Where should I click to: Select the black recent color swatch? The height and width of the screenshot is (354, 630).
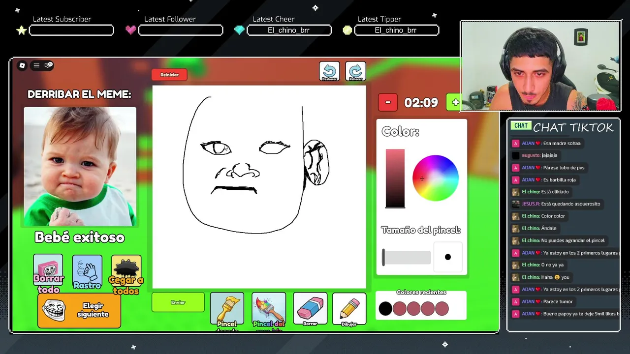(x=385, y=309)
